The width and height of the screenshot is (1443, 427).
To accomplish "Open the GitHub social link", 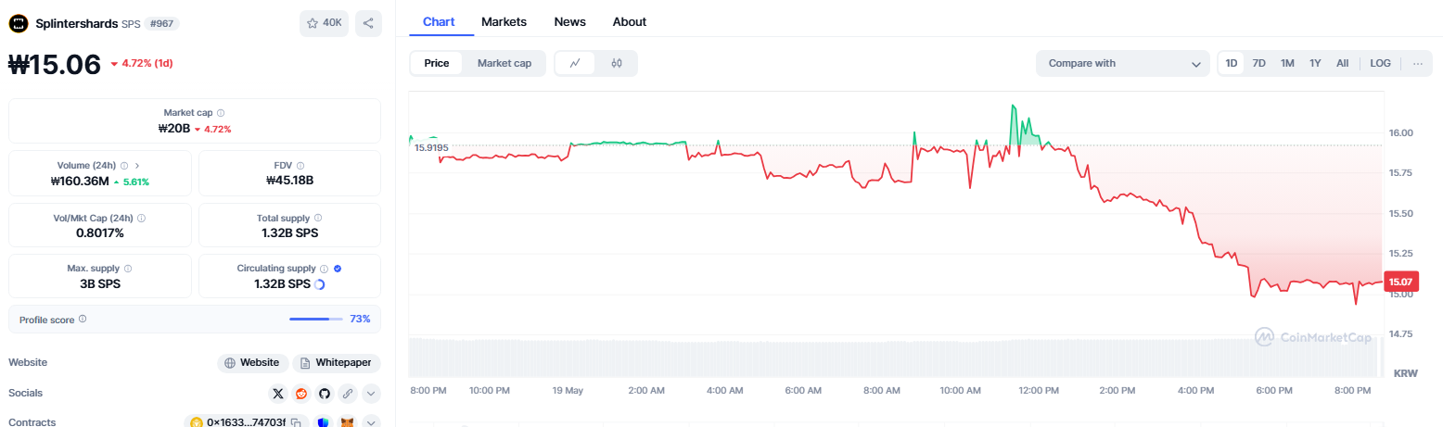I will tap(325, 393).
